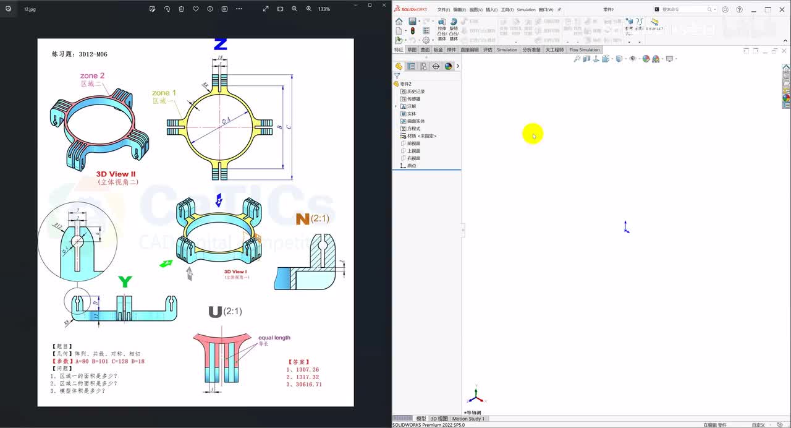The image size is (791, 428).
Task: Expand the Save dropdown arrow
Action: (x=420, y=22)
